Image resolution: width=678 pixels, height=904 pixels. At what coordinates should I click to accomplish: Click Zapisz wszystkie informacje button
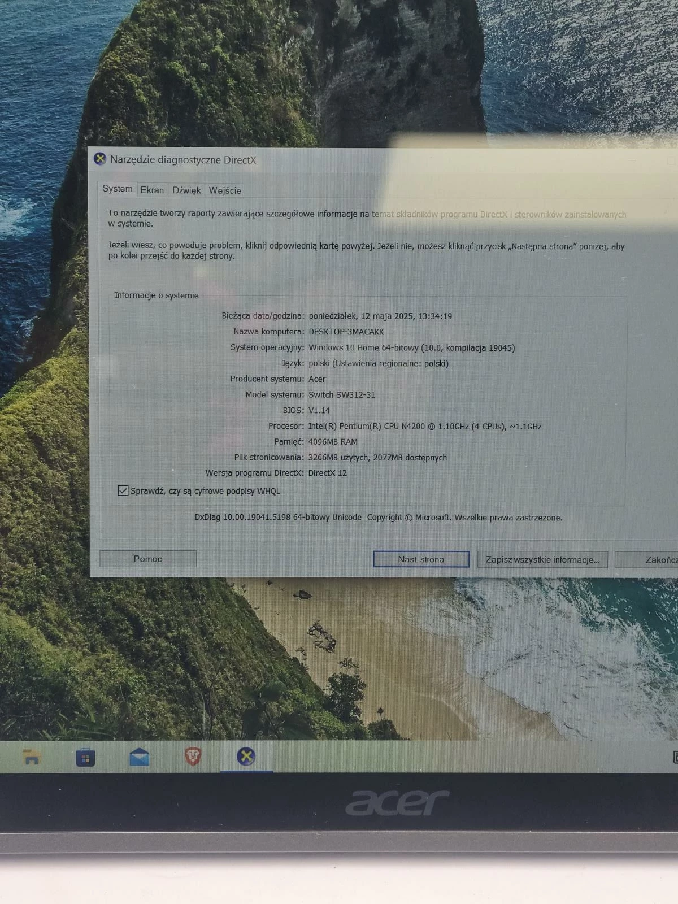pyautogui.click(x=542, y=559)
